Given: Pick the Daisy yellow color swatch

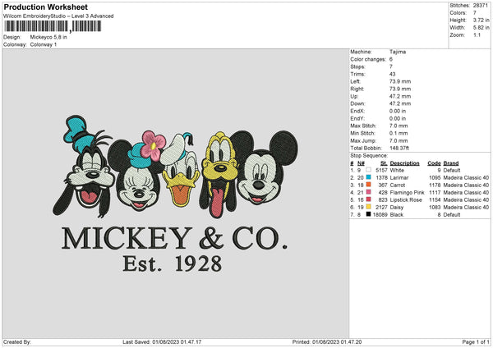Looking at the screenshot, I should [368, 207].
